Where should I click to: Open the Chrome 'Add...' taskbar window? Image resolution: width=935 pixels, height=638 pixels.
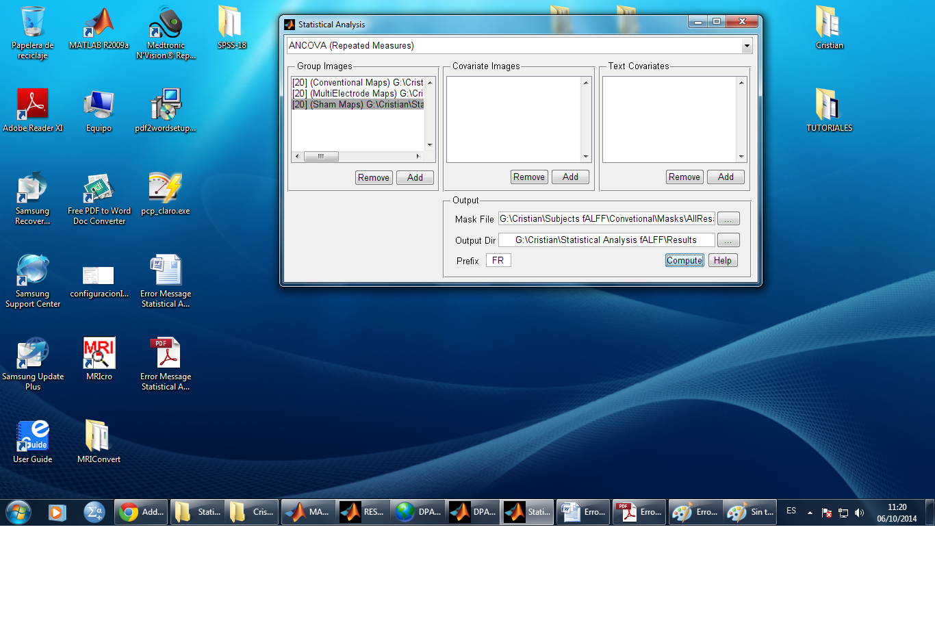point(141,512)
